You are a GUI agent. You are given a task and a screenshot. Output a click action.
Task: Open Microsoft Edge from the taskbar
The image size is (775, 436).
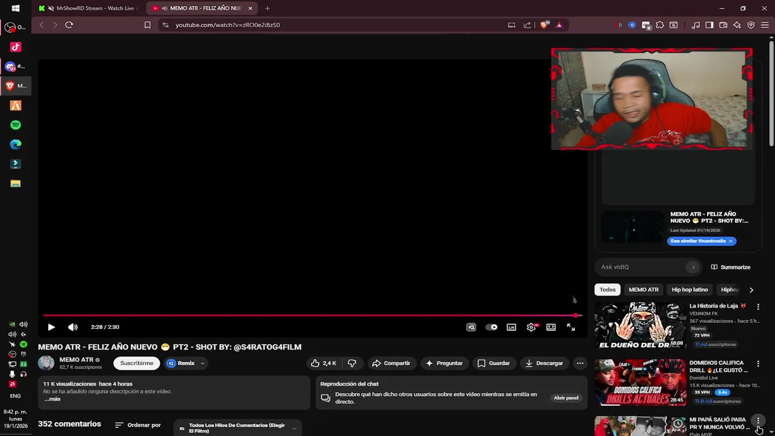click(16, 144)
